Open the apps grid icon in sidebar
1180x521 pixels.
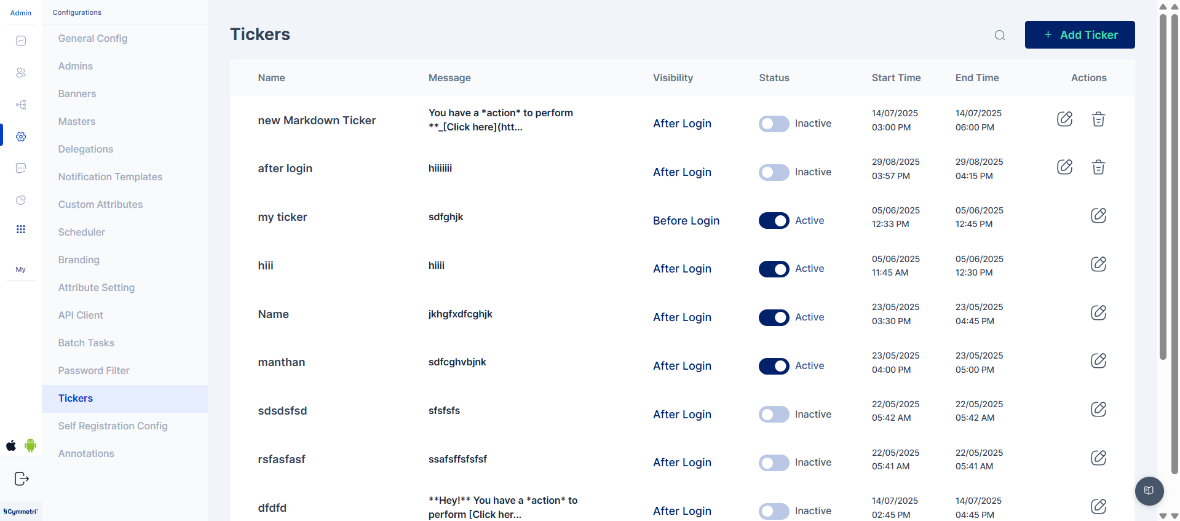pos(21,229)
